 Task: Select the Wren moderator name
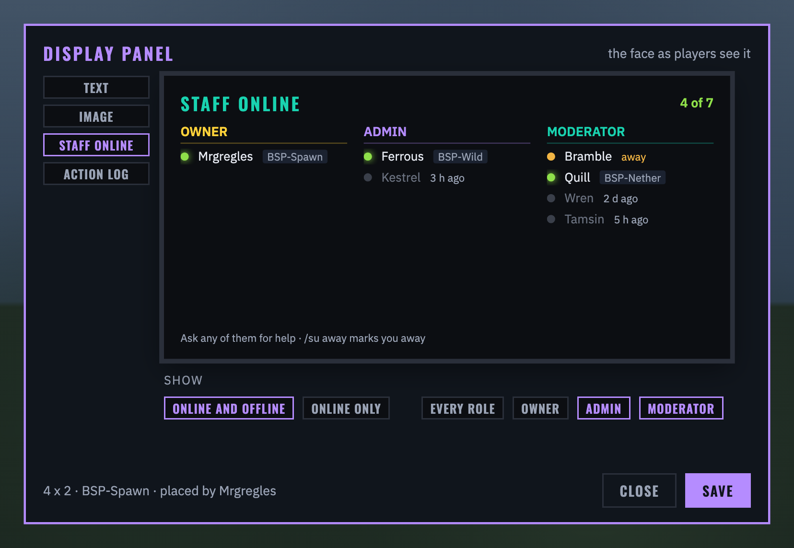coord(579,198)
